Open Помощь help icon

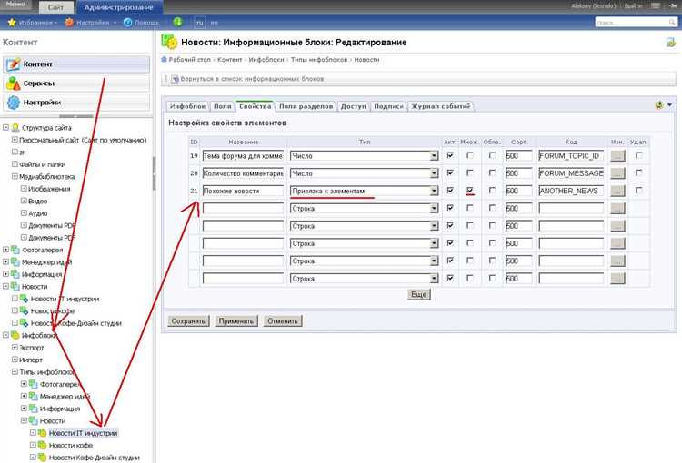pos(128,22)
